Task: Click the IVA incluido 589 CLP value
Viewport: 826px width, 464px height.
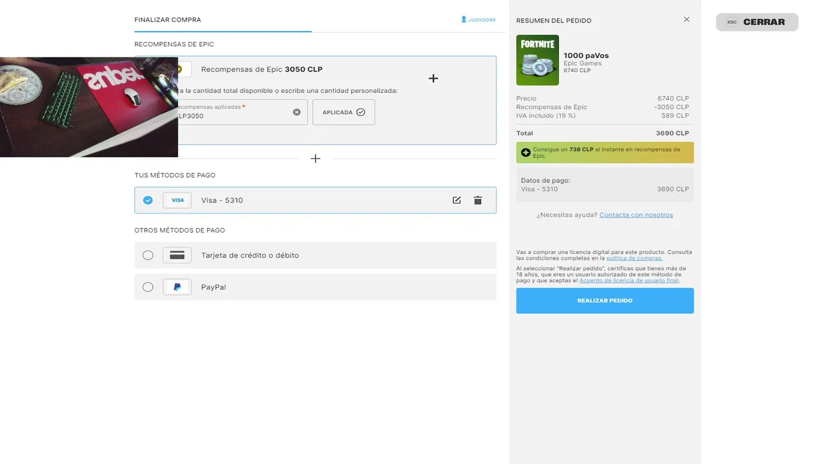Action: pos(675,115)
